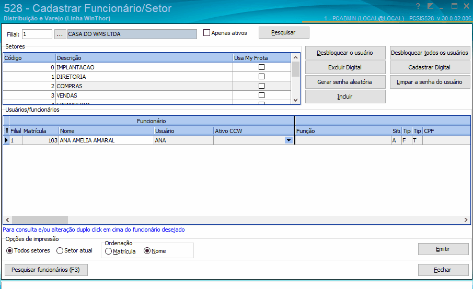Click the matrícula 103 cell
The width and height of the screenshot is (473, 289).
pyautogui.click(x=40, y=140)
